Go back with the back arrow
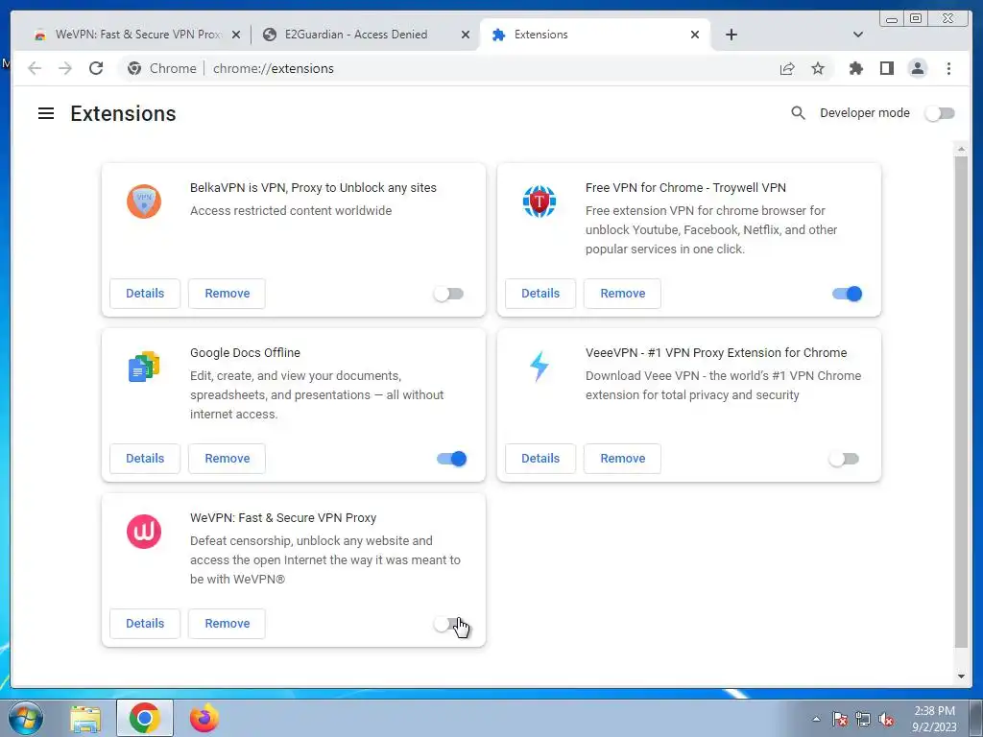The height and width of the screenshot is (737, 983). click(35, 68)
